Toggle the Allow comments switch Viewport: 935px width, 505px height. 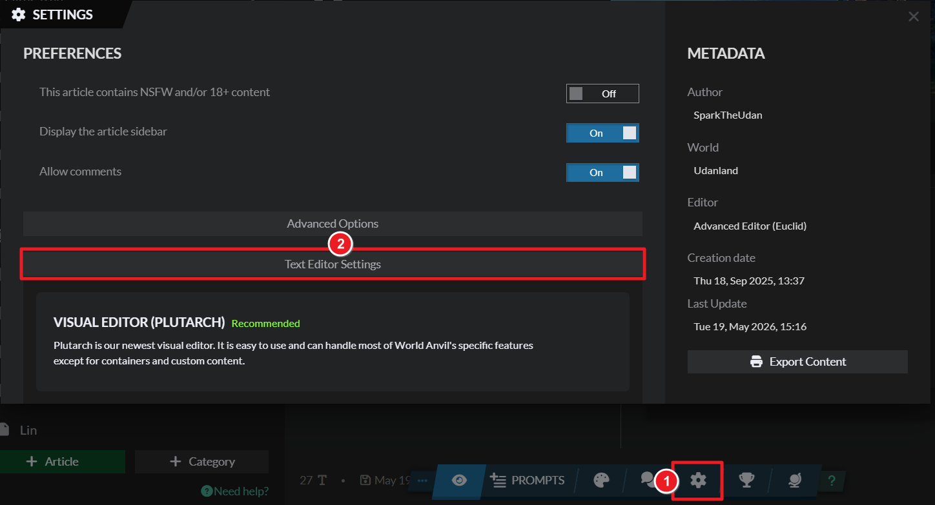coord(602,172)
